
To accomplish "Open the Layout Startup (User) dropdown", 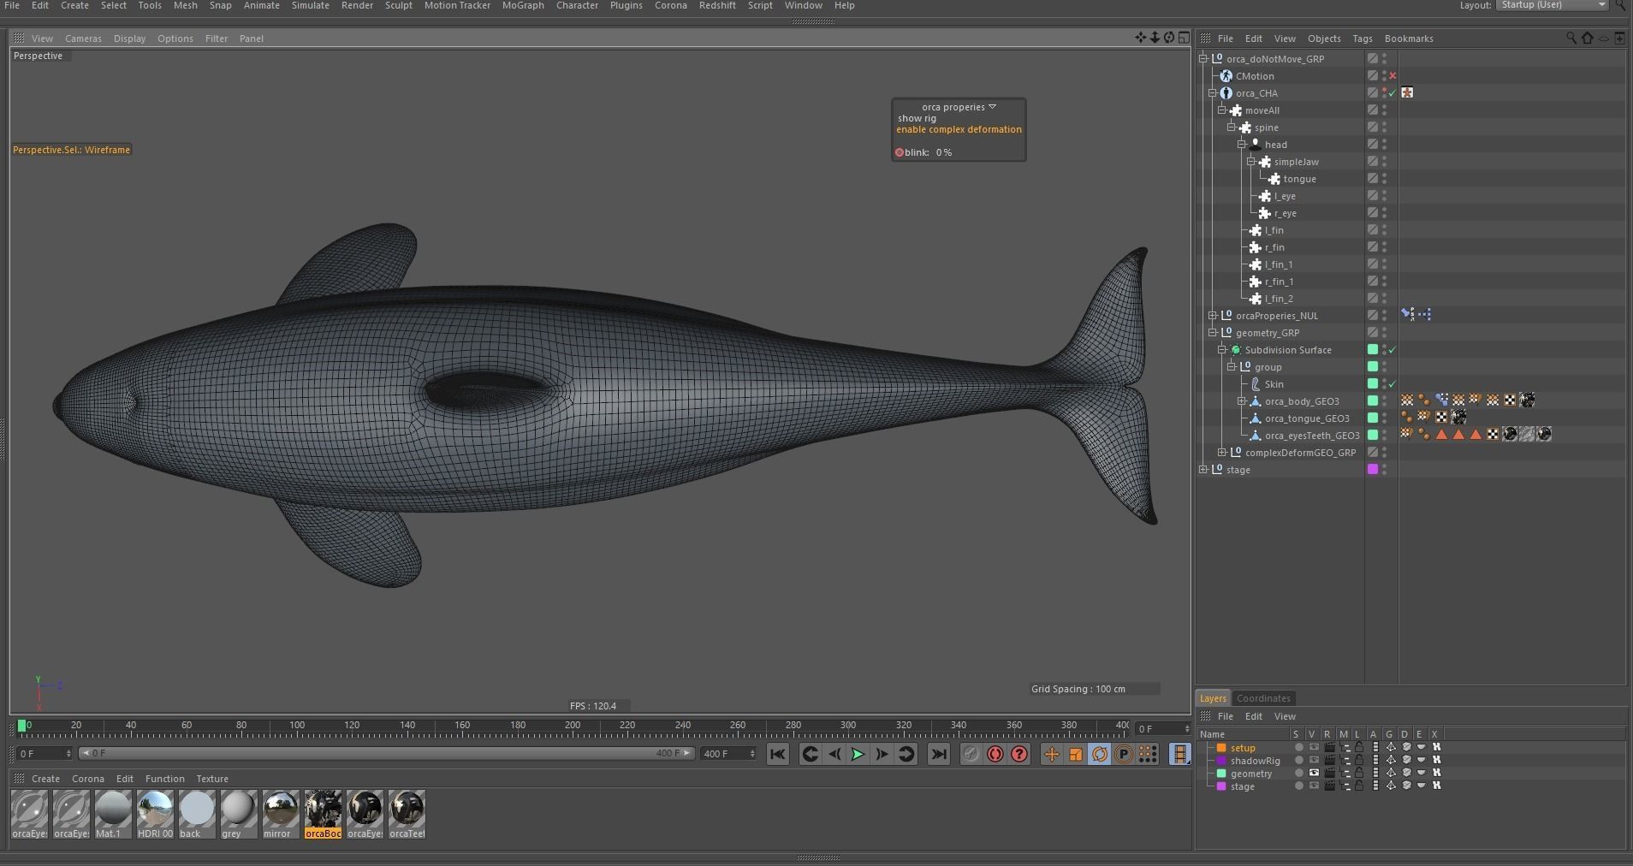I will click(1553, 5).
